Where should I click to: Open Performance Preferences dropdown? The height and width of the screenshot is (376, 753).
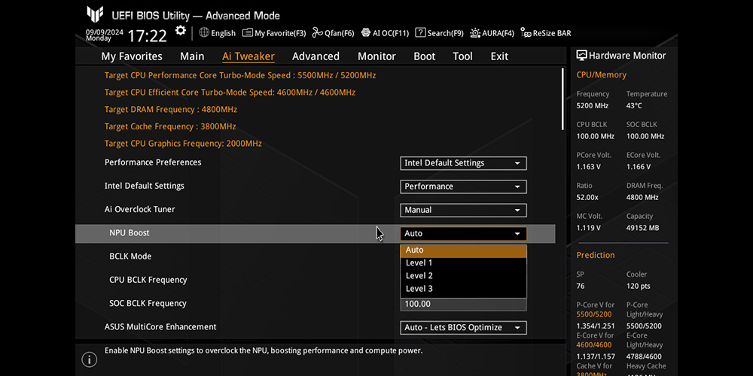[x=463, y=163]
